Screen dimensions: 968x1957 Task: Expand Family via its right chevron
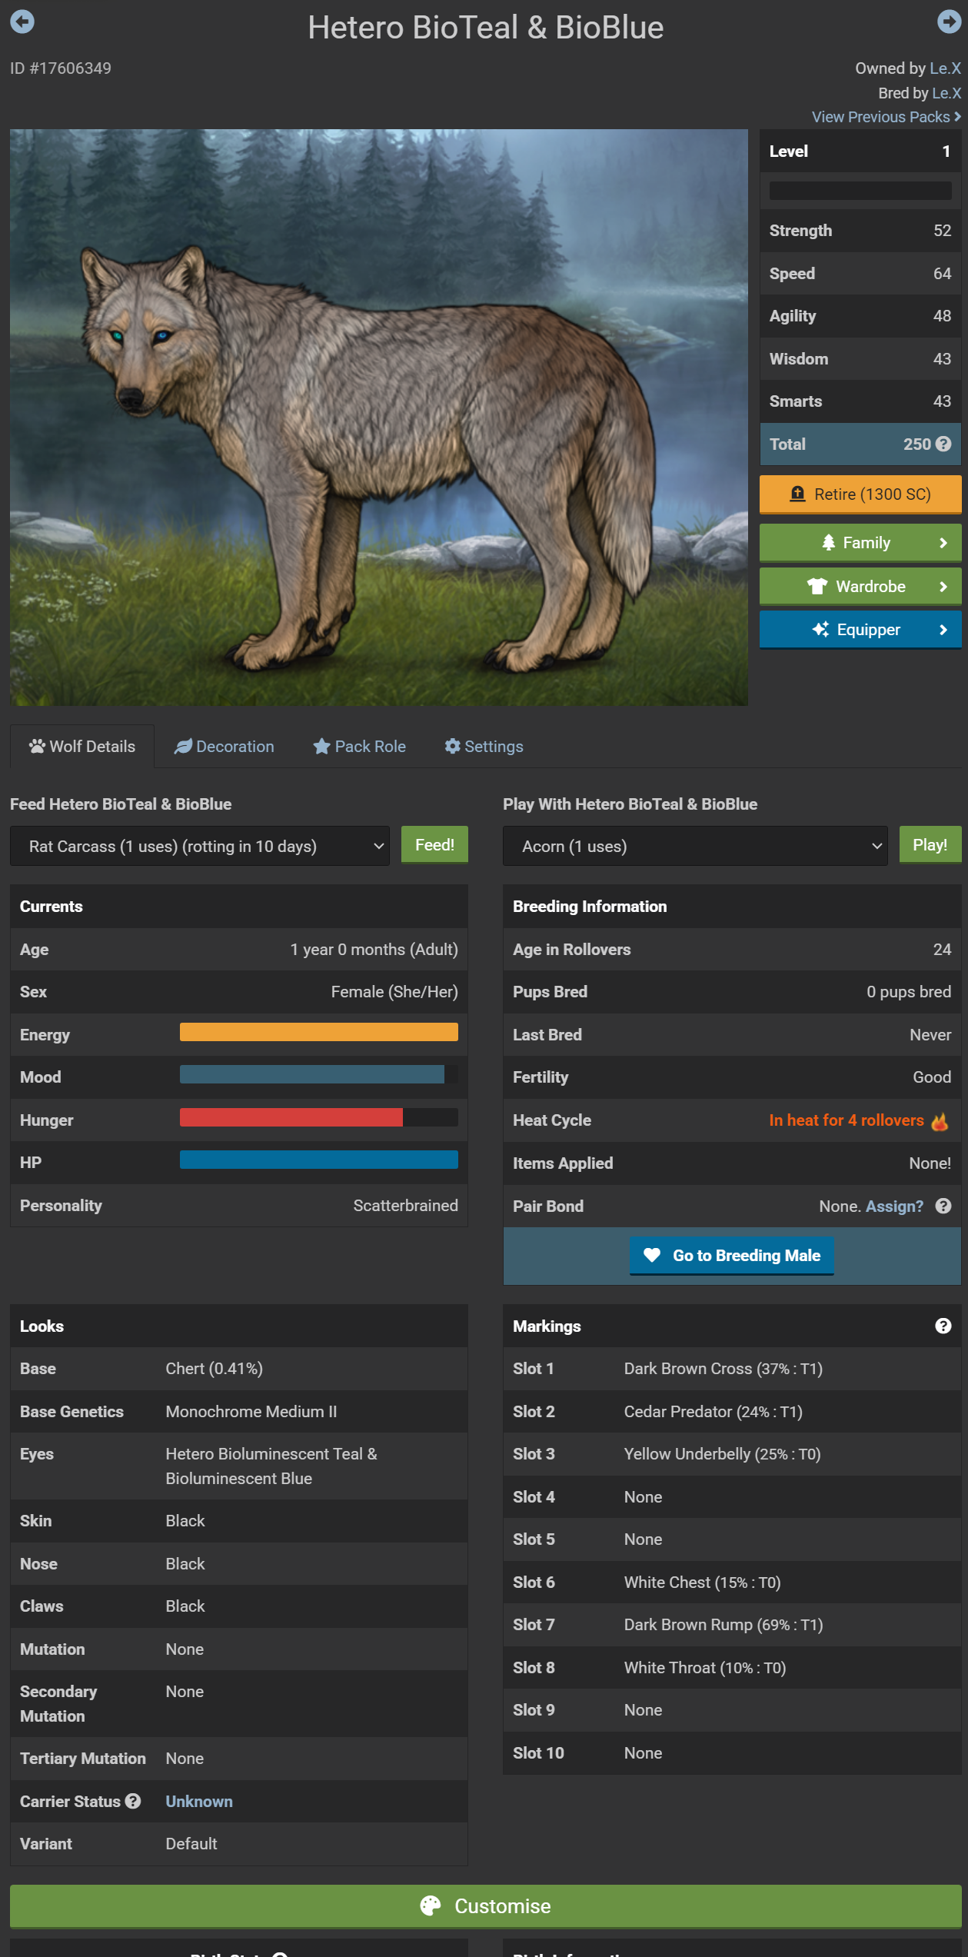coord(943,543)
